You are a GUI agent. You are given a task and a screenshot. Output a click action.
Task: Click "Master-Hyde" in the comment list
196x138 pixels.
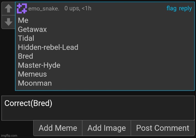pos(39,65)
